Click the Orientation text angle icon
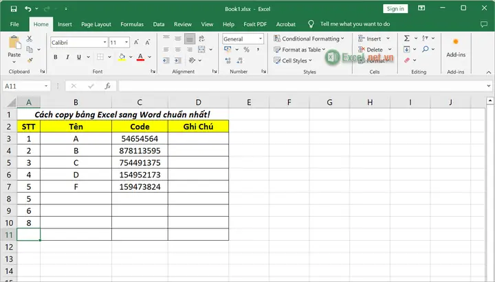The image size is (495, 282). tap(192, 60)
